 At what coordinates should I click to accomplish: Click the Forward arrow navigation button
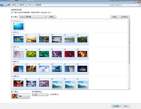5,5
